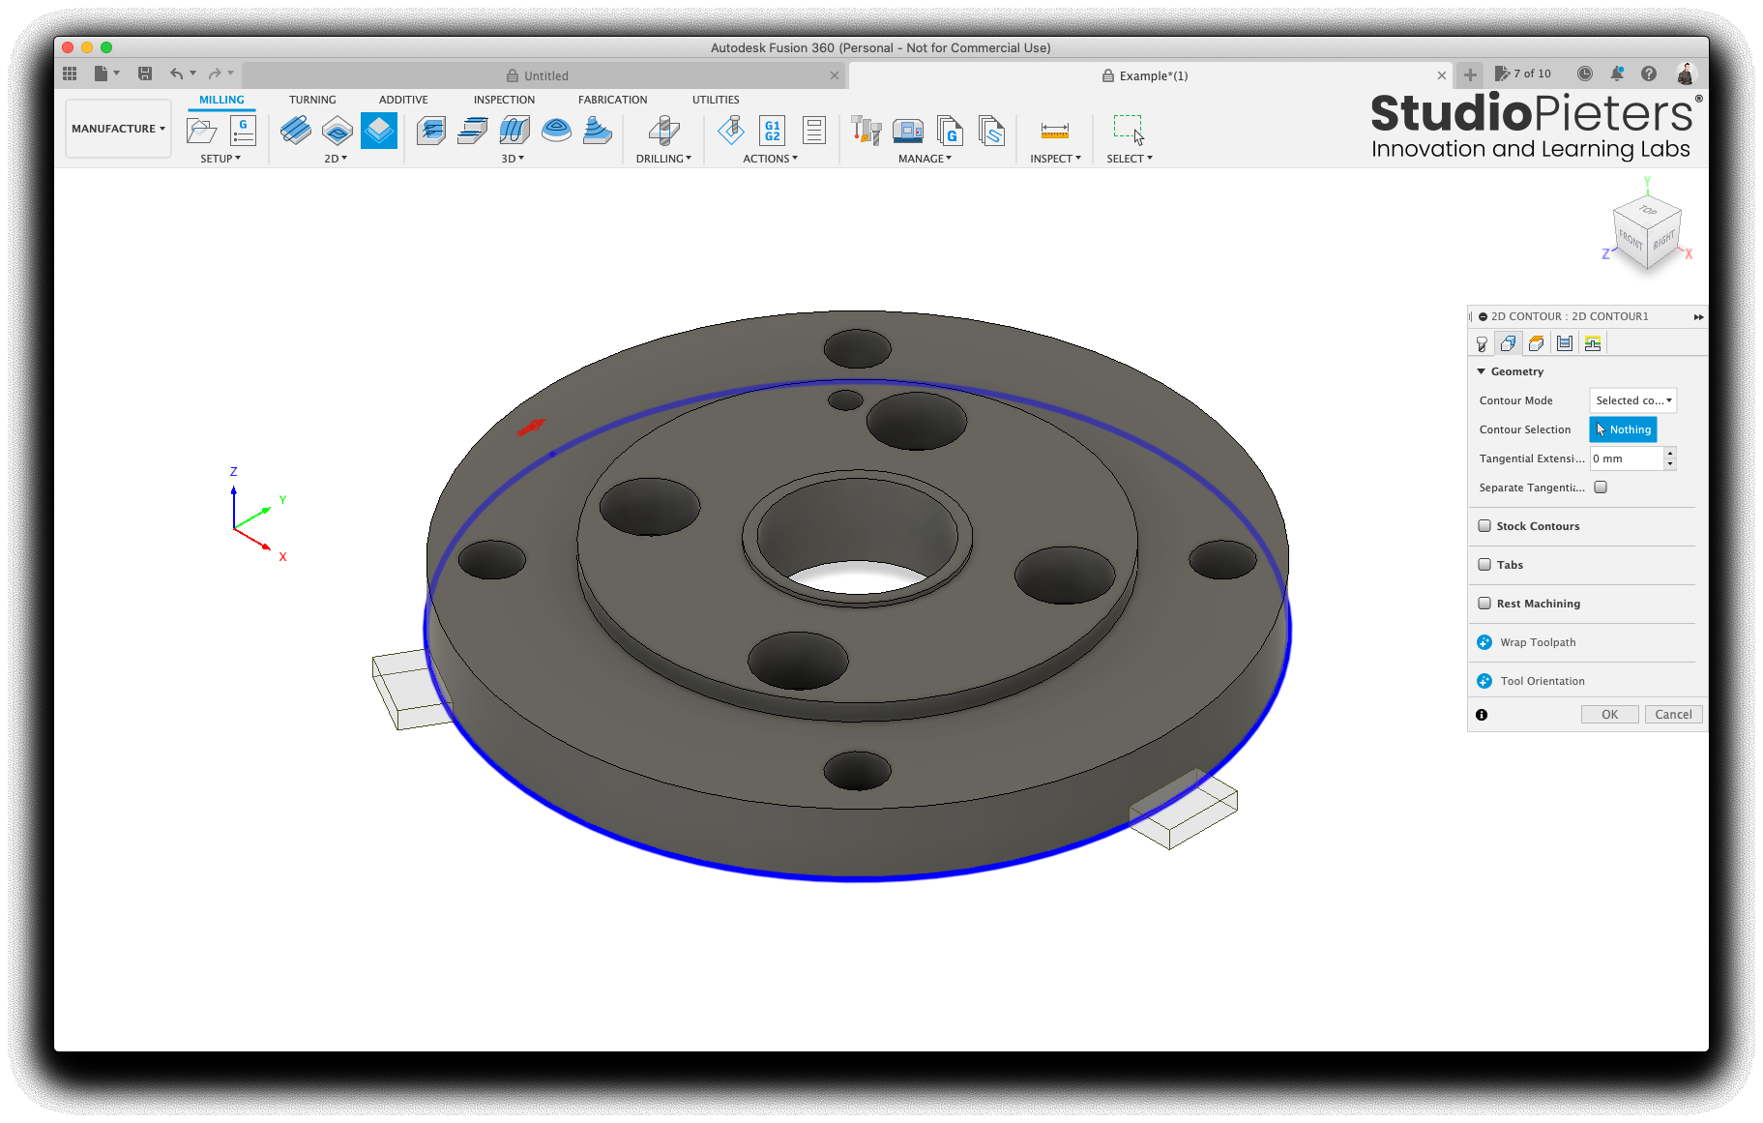Click the info icon in contour dialog
The height and width of the screenshot is (1123, 1763).
click(1482, 715)
